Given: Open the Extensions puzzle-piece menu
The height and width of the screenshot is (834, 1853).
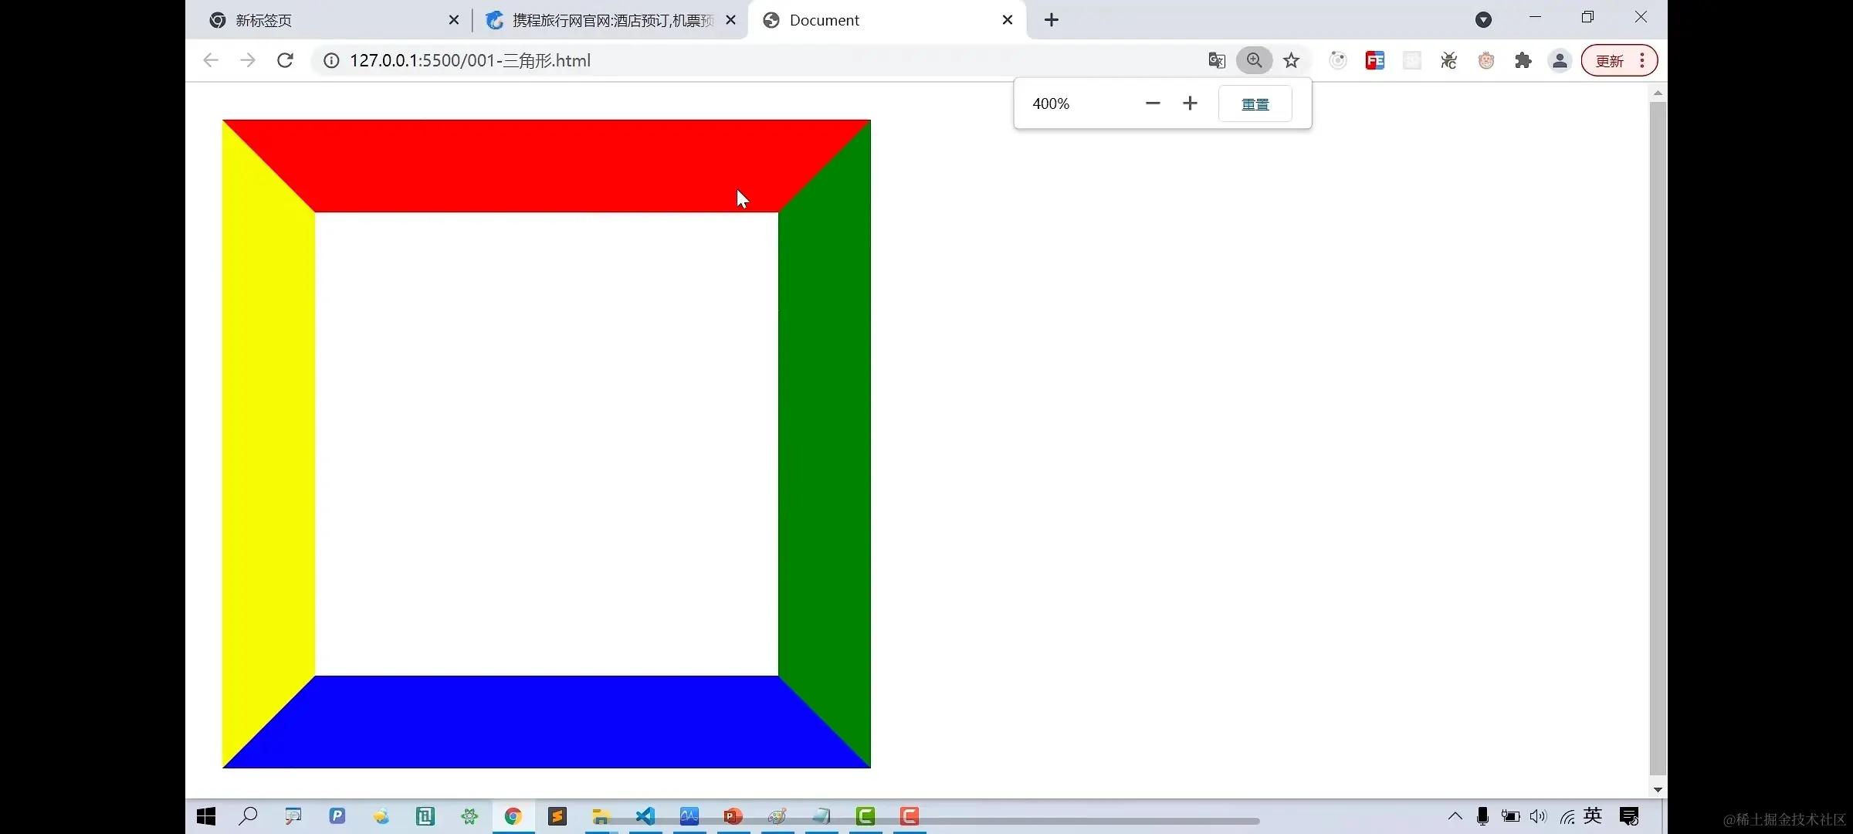Looking at the screenshot, I should click(x=1523, y=60).
